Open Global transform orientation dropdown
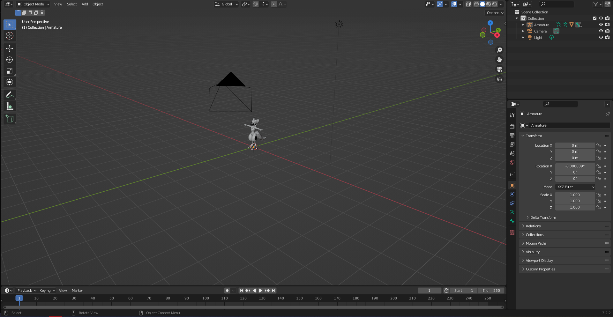 click(226, 4)
